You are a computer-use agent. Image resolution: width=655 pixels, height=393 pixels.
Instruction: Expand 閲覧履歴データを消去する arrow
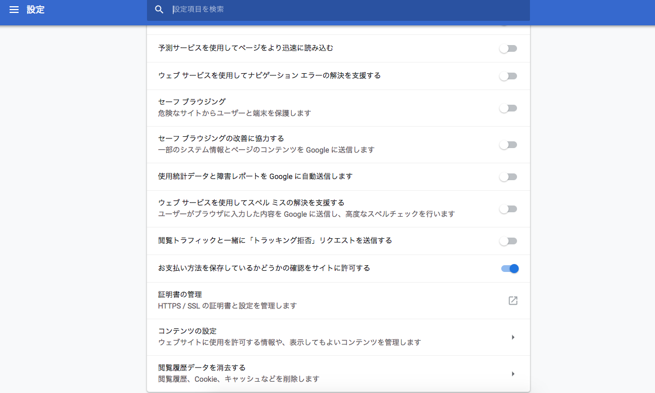pos(513,374)
